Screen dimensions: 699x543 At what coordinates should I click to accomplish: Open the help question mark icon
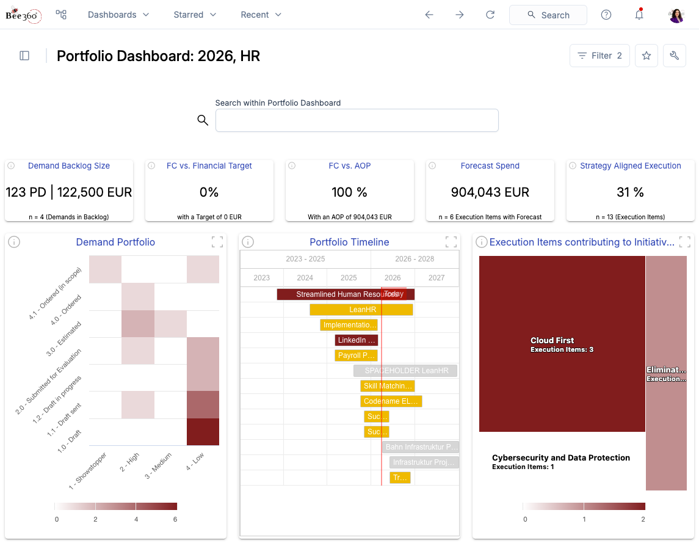[x=606, y=15]
